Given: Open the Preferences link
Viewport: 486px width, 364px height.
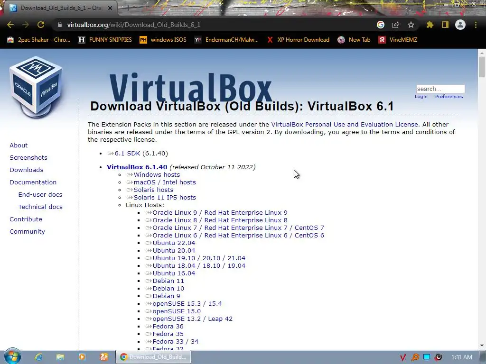Looking at the screenshot, I should pyautogui.click(x=449, y=97).
